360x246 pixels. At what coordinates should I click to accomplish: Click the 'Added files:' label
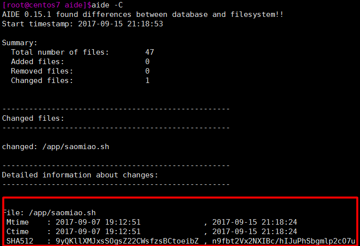37,62
